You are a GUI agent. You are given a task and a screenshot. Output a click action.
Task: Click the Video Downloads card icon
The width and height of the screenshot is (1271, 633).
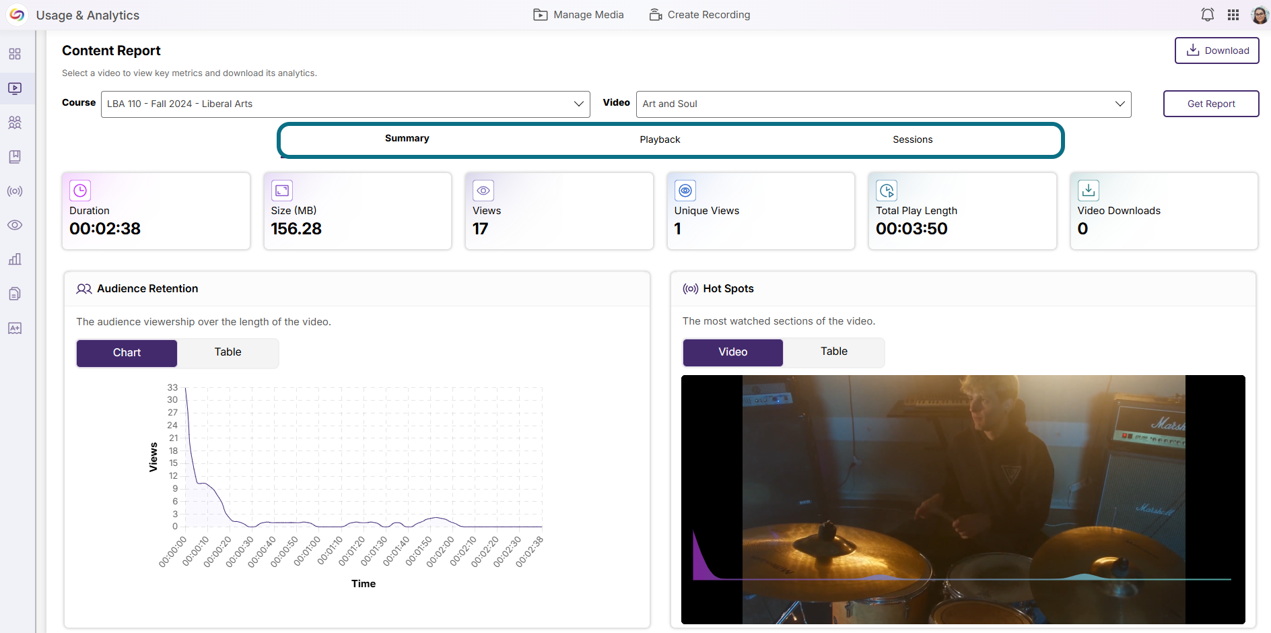[1089, 191]
